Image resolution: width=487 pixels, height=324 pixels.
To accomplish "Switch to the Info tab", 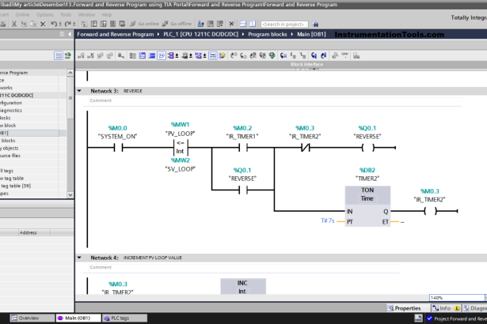I will (445, 308).
